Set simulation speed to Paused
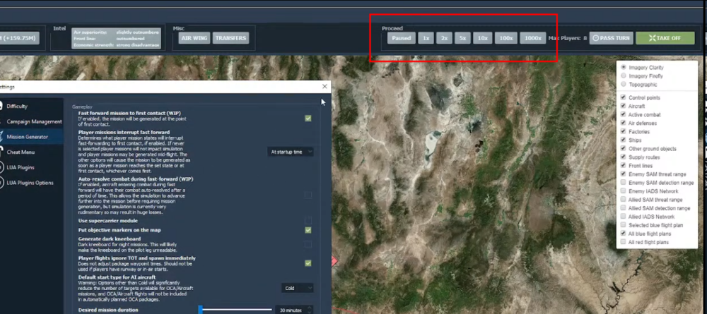This screenshot has height=314, width=707. (x=402, y=38)
